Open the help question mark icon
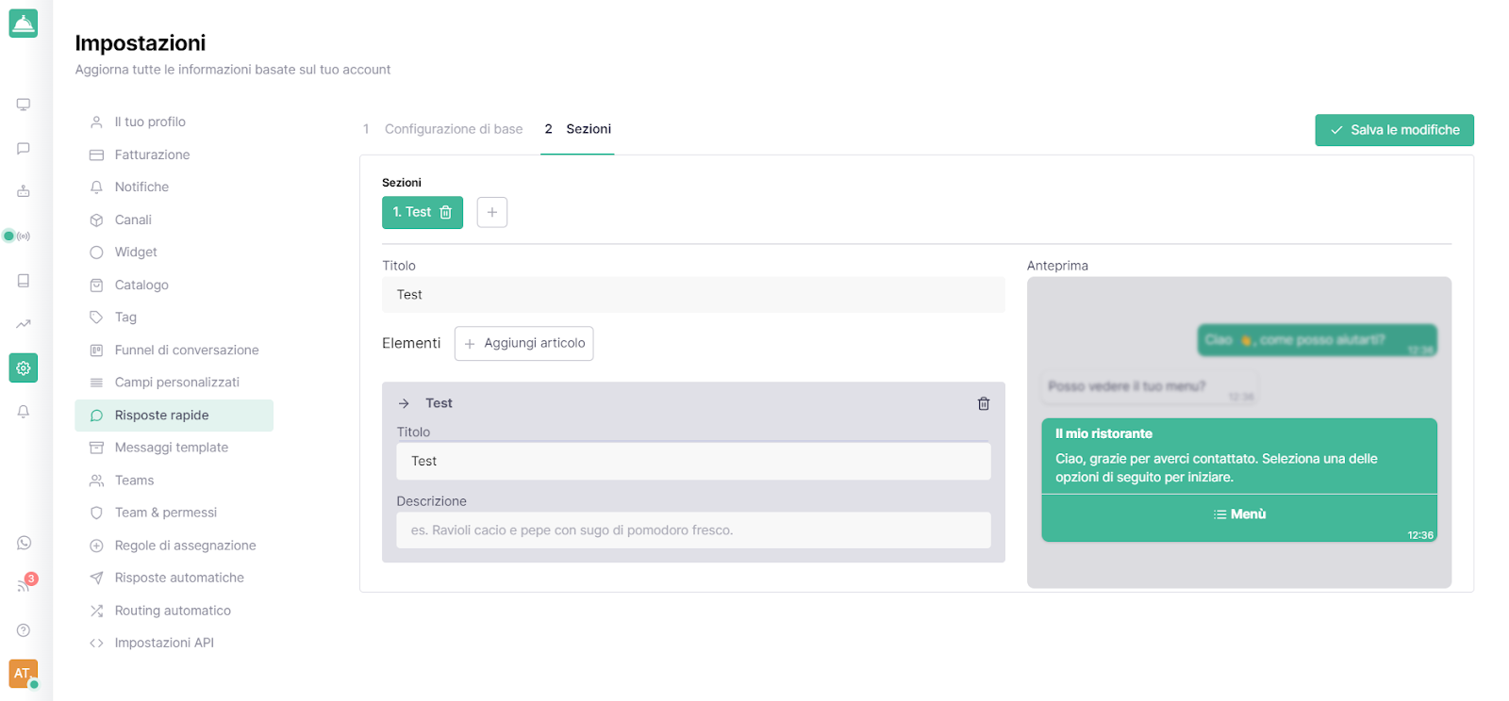This screenshot has height=701, width=1509. [x=24, y=630]
